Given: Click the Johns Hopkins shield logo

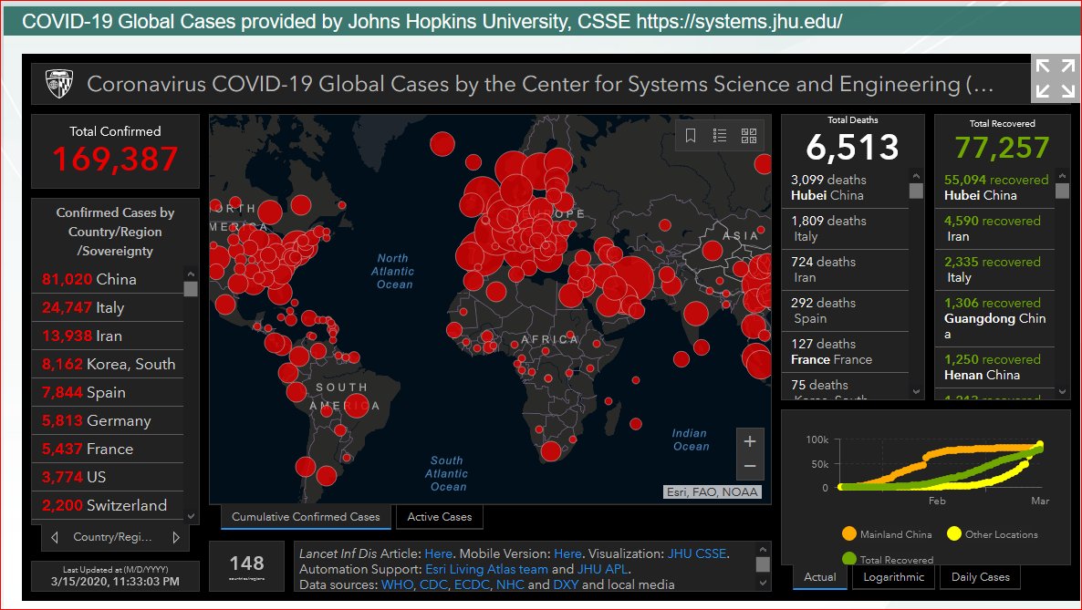Looking at the screenshot, I should pyautogui.click(x=58, y=84).
